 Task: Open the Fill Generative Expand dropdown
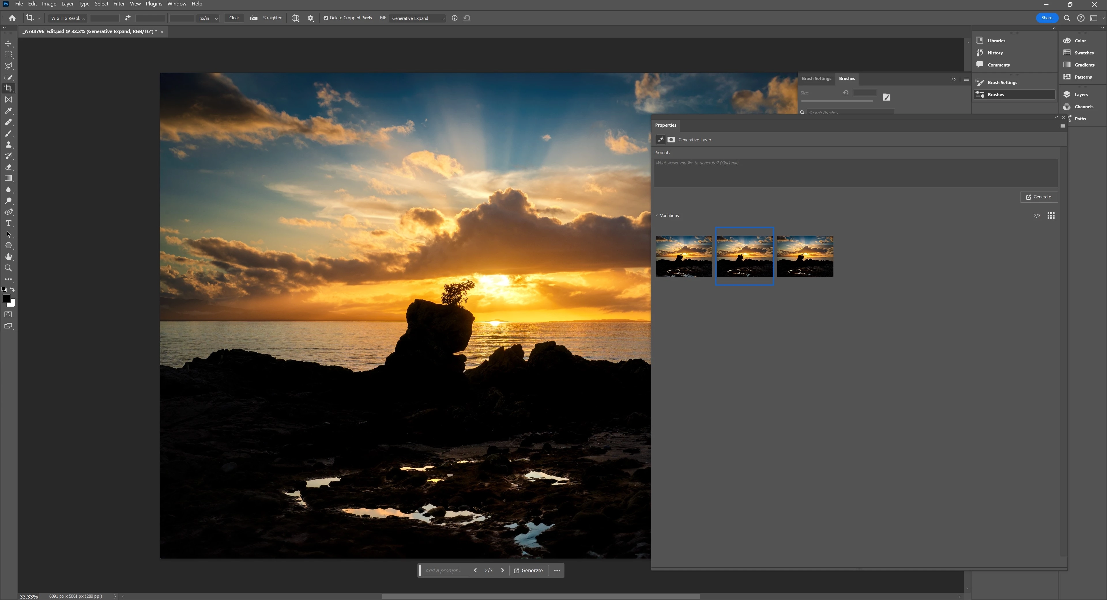pos(417,18)
